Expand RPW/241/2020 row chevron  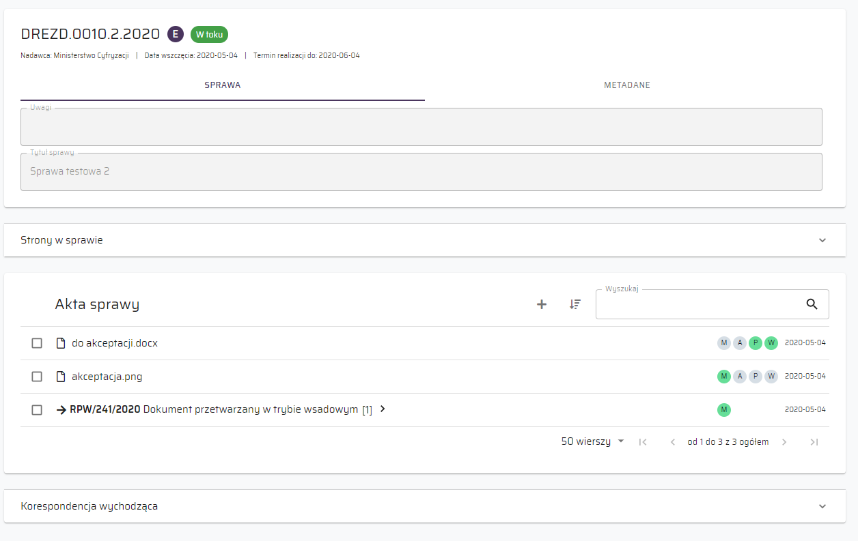(x=383, y=409)
